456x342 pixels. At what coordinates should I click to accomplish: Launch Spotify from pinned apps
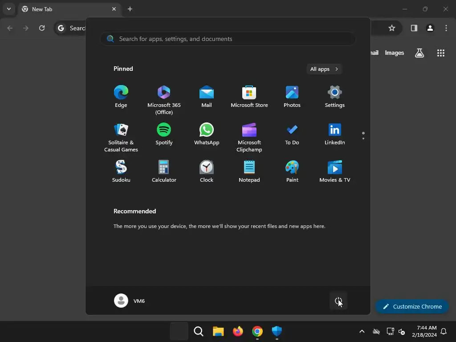[164, 134]
